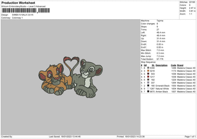Click the red swatch beside 1217 stitches

tap(148, 77)
